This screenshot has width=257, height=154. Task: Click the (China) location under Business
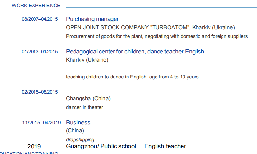[75, 131]
